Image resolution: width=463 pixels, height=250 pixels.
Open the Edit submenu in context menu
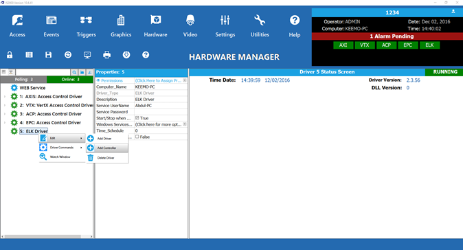(62, 138)
